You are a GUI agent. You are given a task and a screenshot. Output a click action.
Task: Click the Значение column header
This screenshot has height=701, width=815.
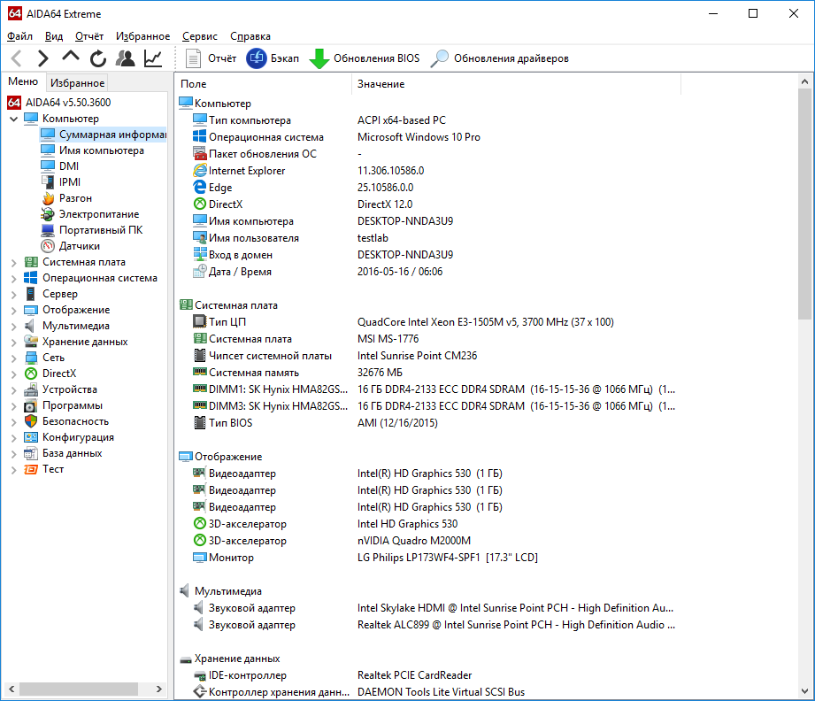pos(381,84)
